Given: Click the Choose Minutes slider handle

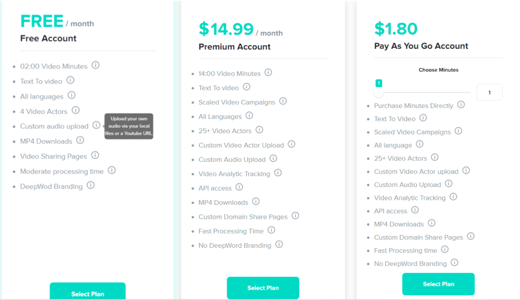Looking at the screenshot, I should tap(378, 93).
